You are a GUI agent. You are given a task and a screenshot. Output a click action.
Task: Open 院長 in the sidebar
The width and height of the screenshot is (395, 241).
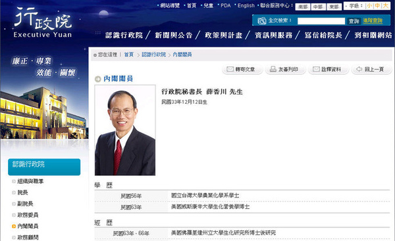(22, 192)
